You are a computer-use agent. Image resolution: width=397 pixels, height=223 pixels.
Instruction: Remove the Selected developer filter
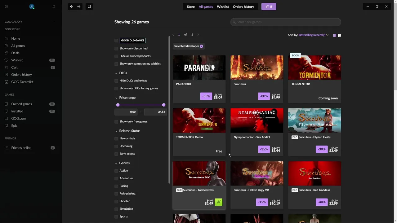point(201,46)
